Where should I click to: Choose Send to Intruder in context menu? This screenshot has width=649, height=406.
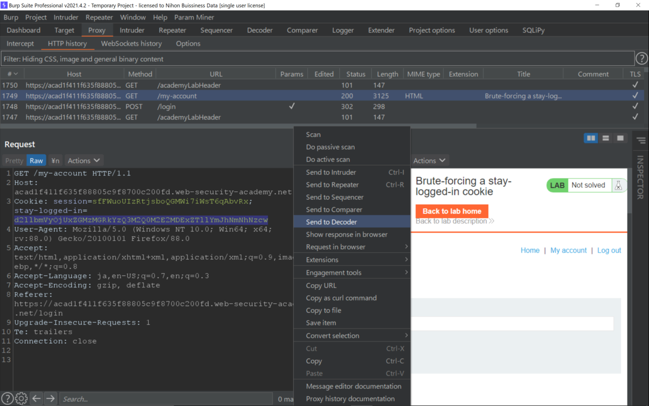(352, 172)
